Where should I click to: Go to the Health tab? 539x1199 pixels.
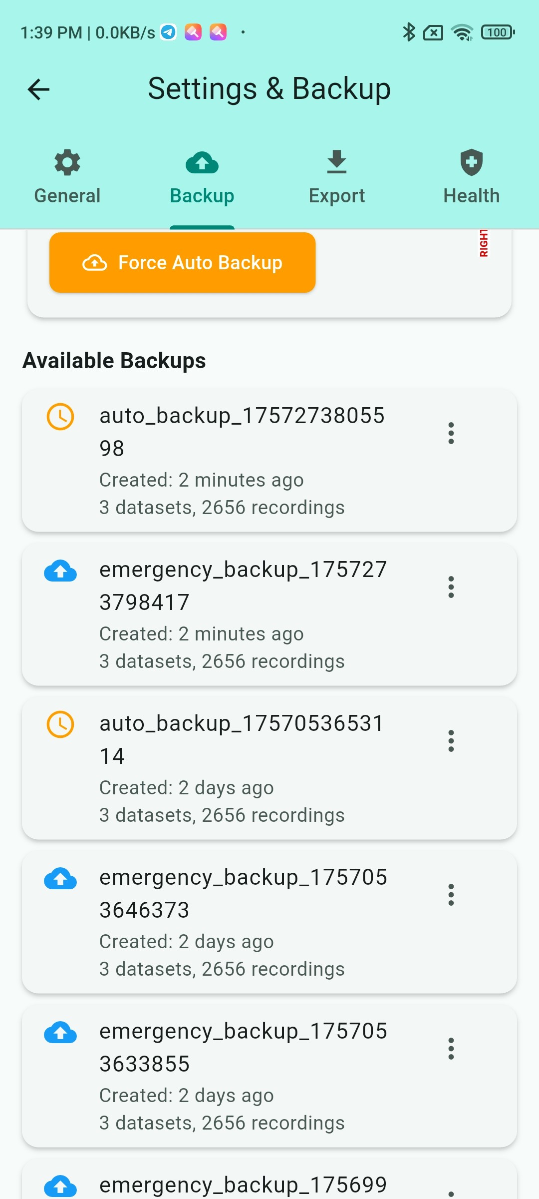pyautogui.click(x=471, y=177)
